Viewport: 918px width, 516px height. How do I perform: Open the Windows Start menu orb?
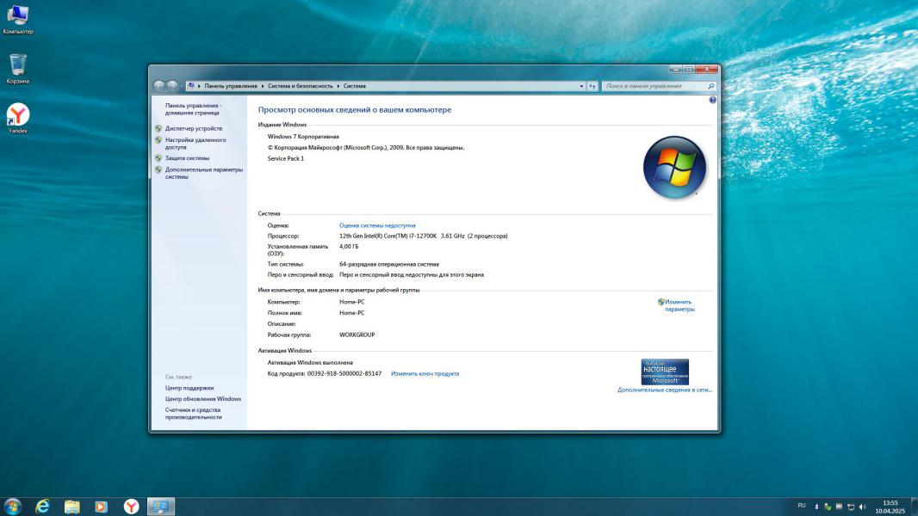click(12, 506)
